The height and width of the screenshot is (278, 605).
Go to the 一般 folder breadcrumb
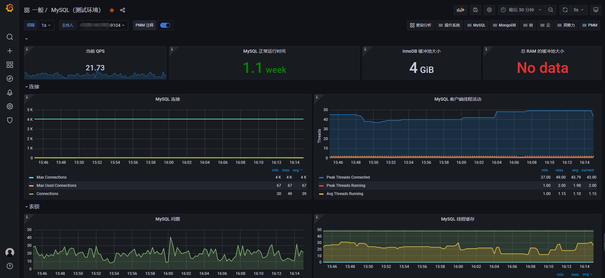pyautogui.click(x=38, y=10)
